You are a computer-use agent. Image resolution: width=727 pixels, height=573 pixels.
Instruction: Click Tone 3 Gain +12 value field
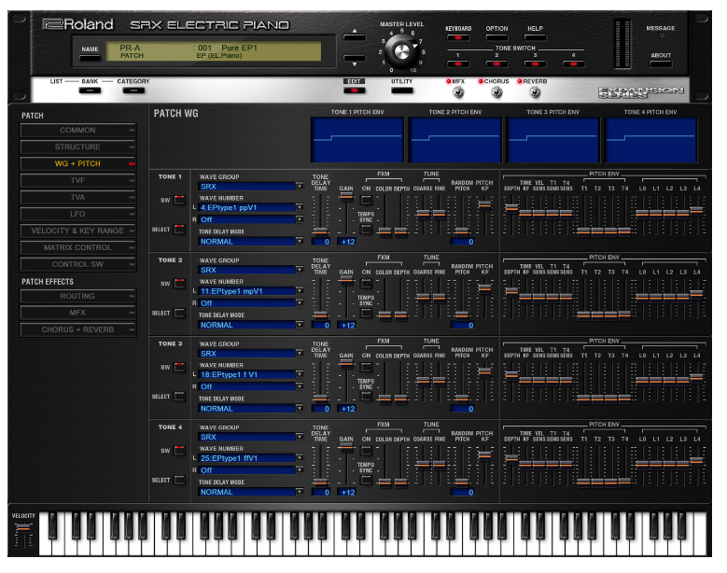347,409
